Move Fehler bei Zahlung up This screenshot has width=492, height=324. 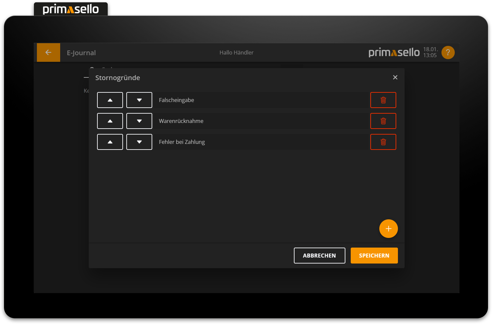[x=110, y=142]
